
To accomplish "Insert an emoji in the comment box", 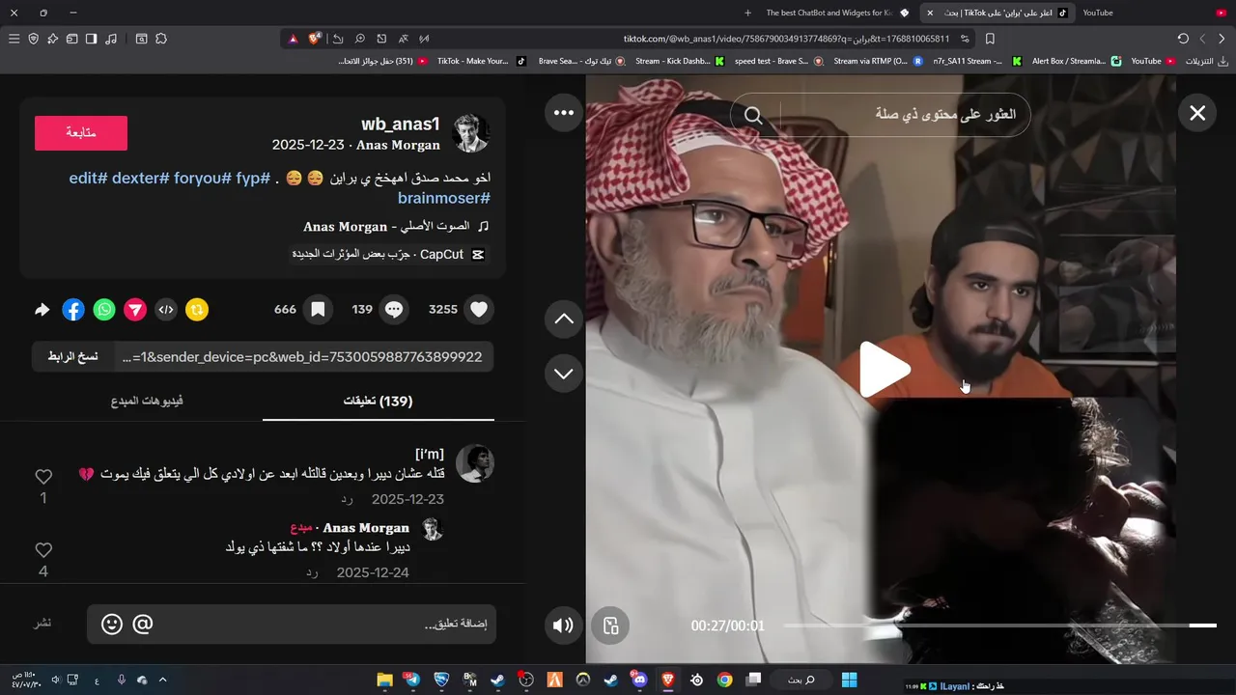I will [112, 625].
